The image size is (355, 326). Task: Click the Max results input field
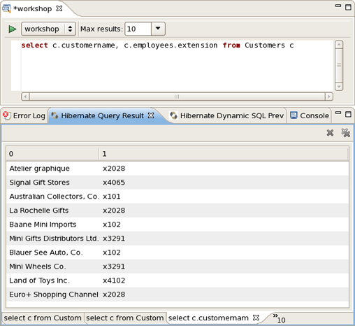point(138,29)
